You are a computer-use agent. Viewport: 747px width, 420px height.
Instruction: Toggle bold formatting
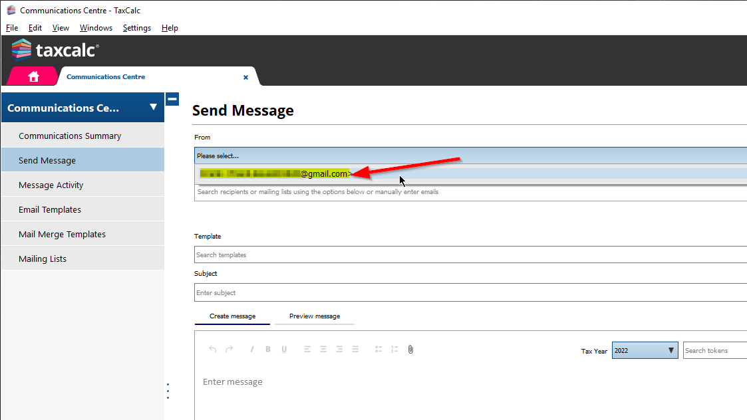(268, 349)
